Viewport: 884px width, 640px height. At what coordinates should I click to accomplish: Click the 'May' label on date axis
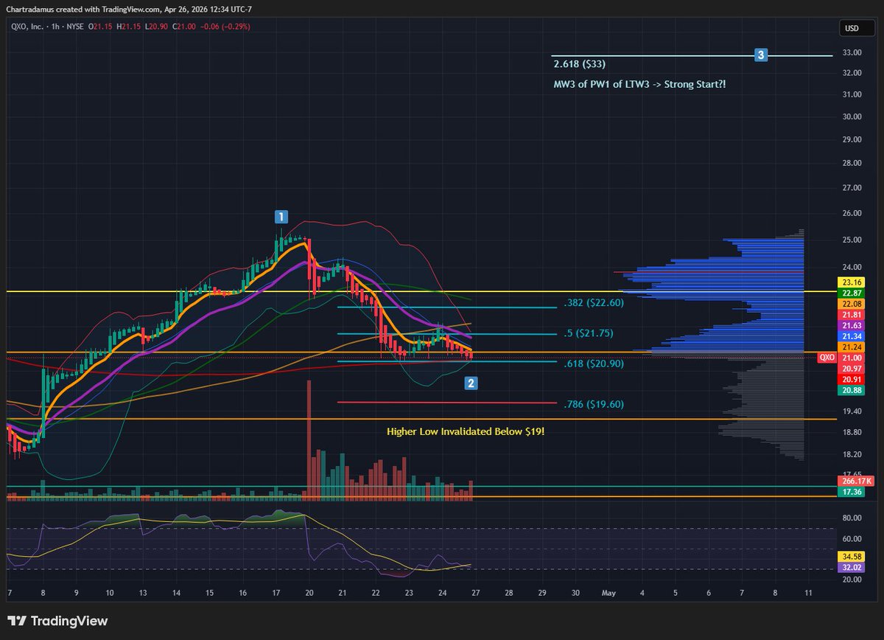point(608,592)
